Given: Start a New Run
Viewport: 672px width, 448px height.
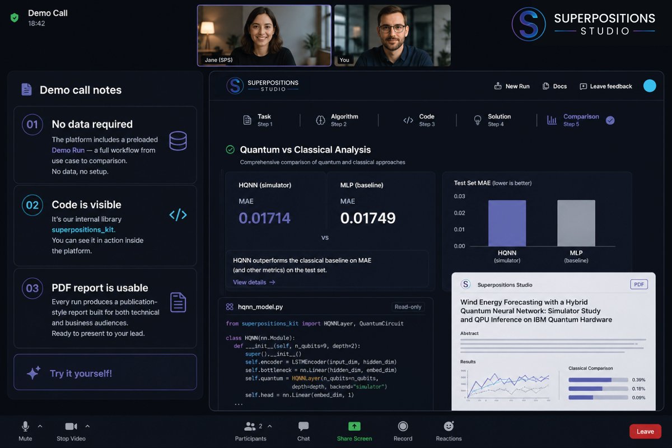Looking at the screenshot, I should pos(512,86).
